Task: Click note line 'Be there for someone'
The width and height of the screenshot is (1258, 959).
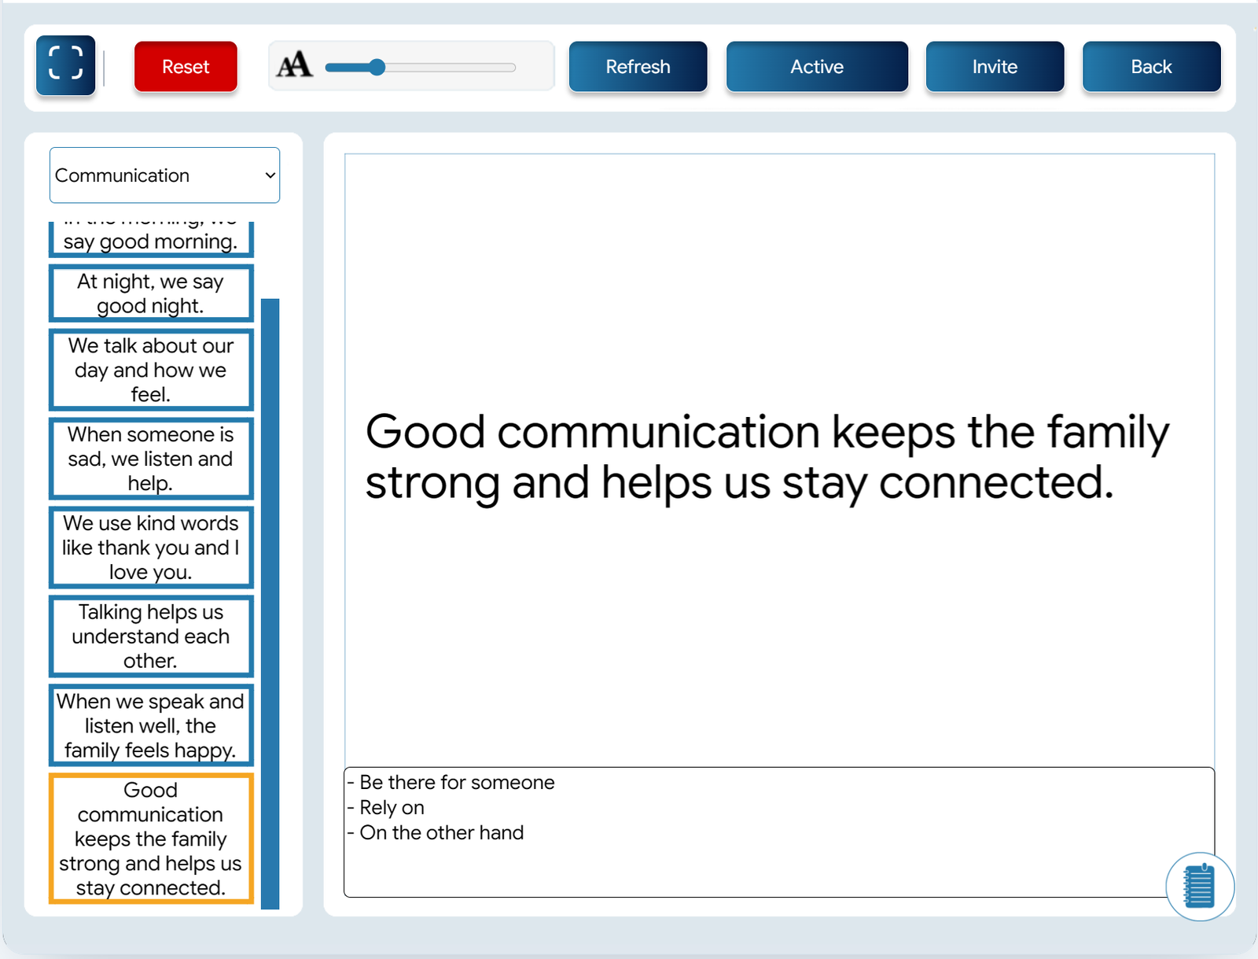Action: [457, 783]
